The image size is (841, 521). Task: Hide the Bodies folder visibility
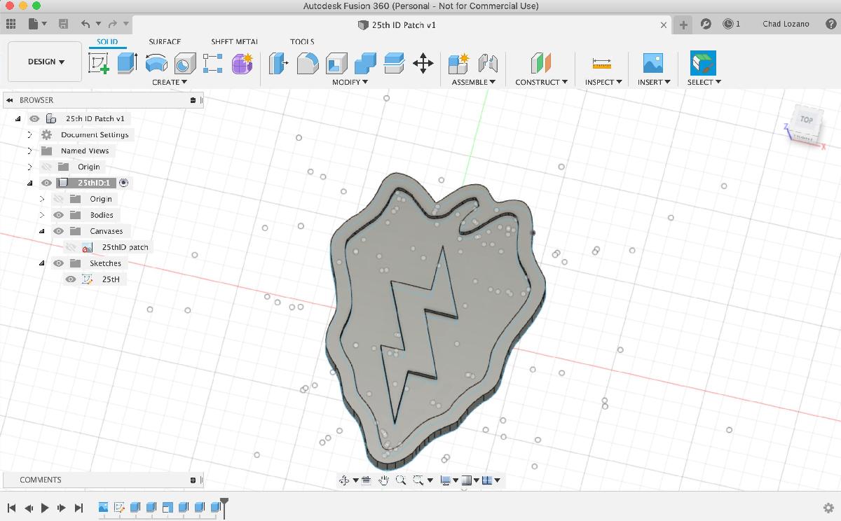pos(59,215)
